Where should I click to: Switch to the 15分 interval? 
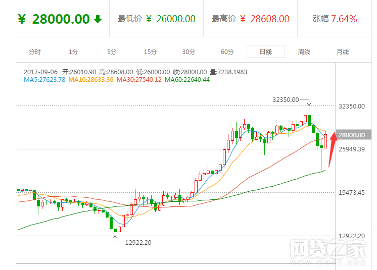150,51
